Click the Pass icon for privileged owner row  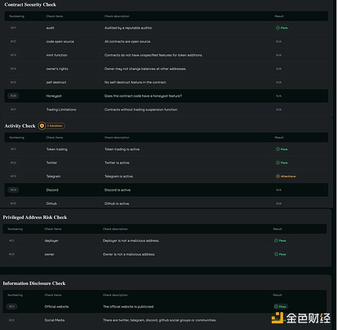(x=276, y=254)
